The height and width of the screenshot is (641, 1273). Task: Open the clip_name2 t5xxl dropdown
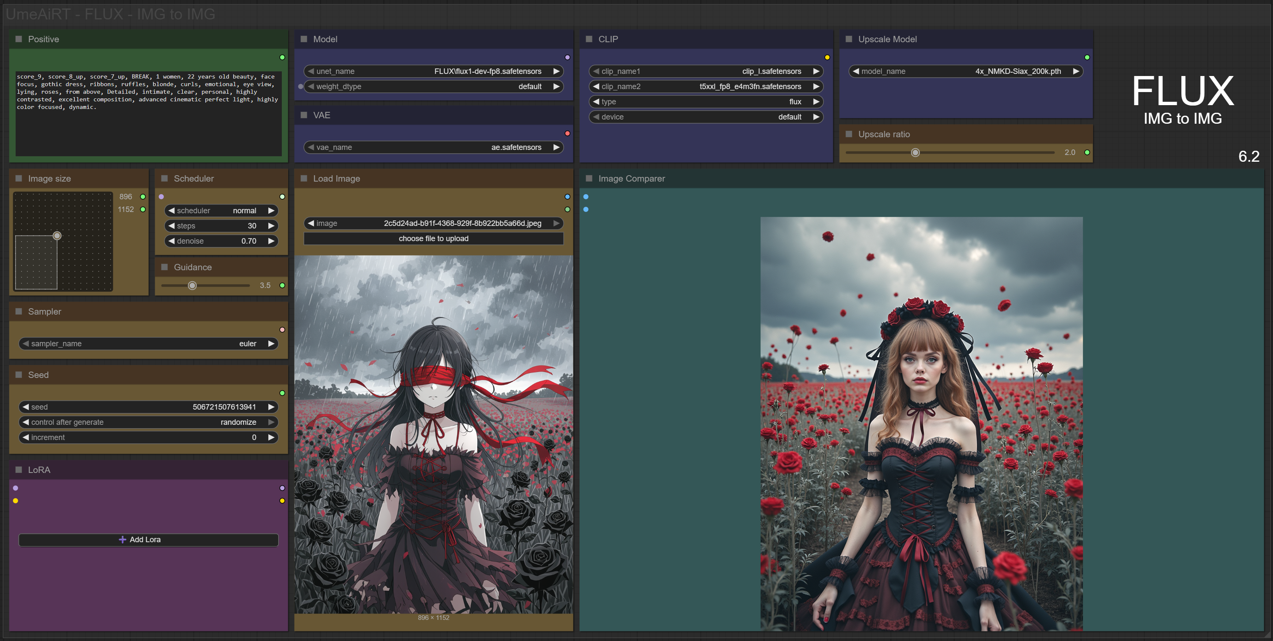(705, 87)
